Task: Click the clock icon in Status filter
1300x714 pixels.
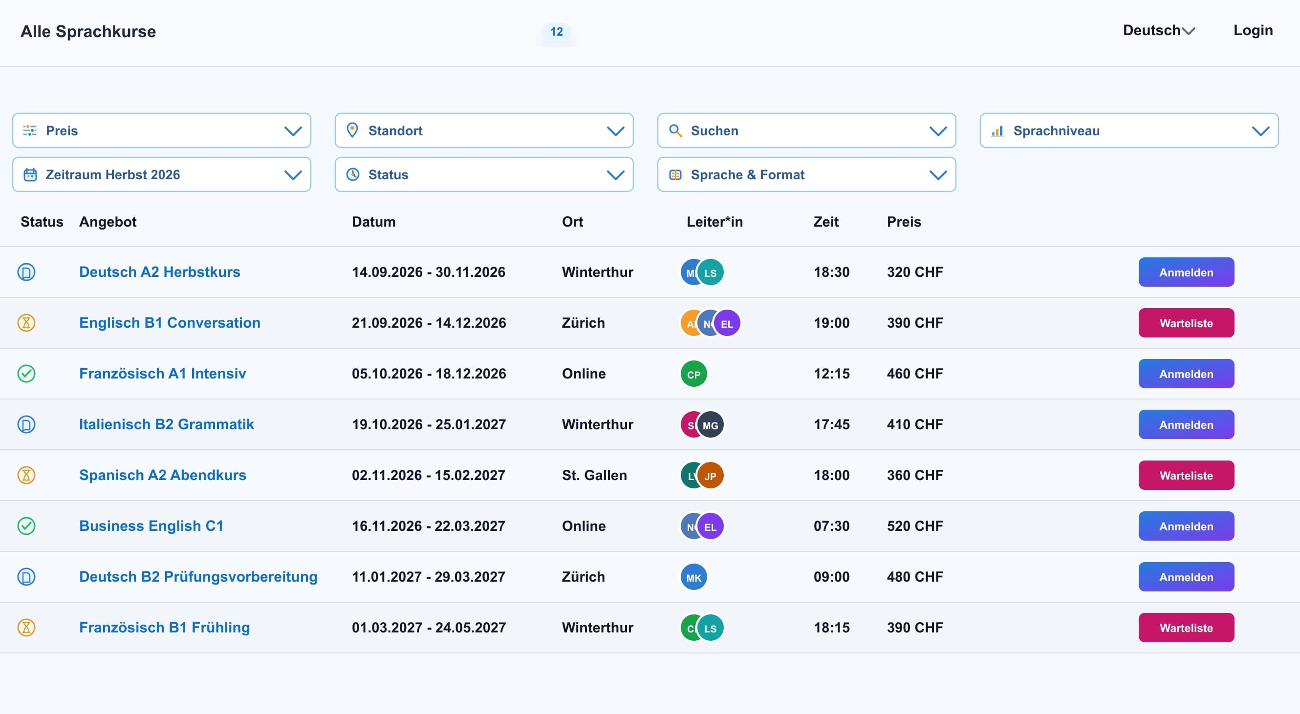Action: point(353,174)
